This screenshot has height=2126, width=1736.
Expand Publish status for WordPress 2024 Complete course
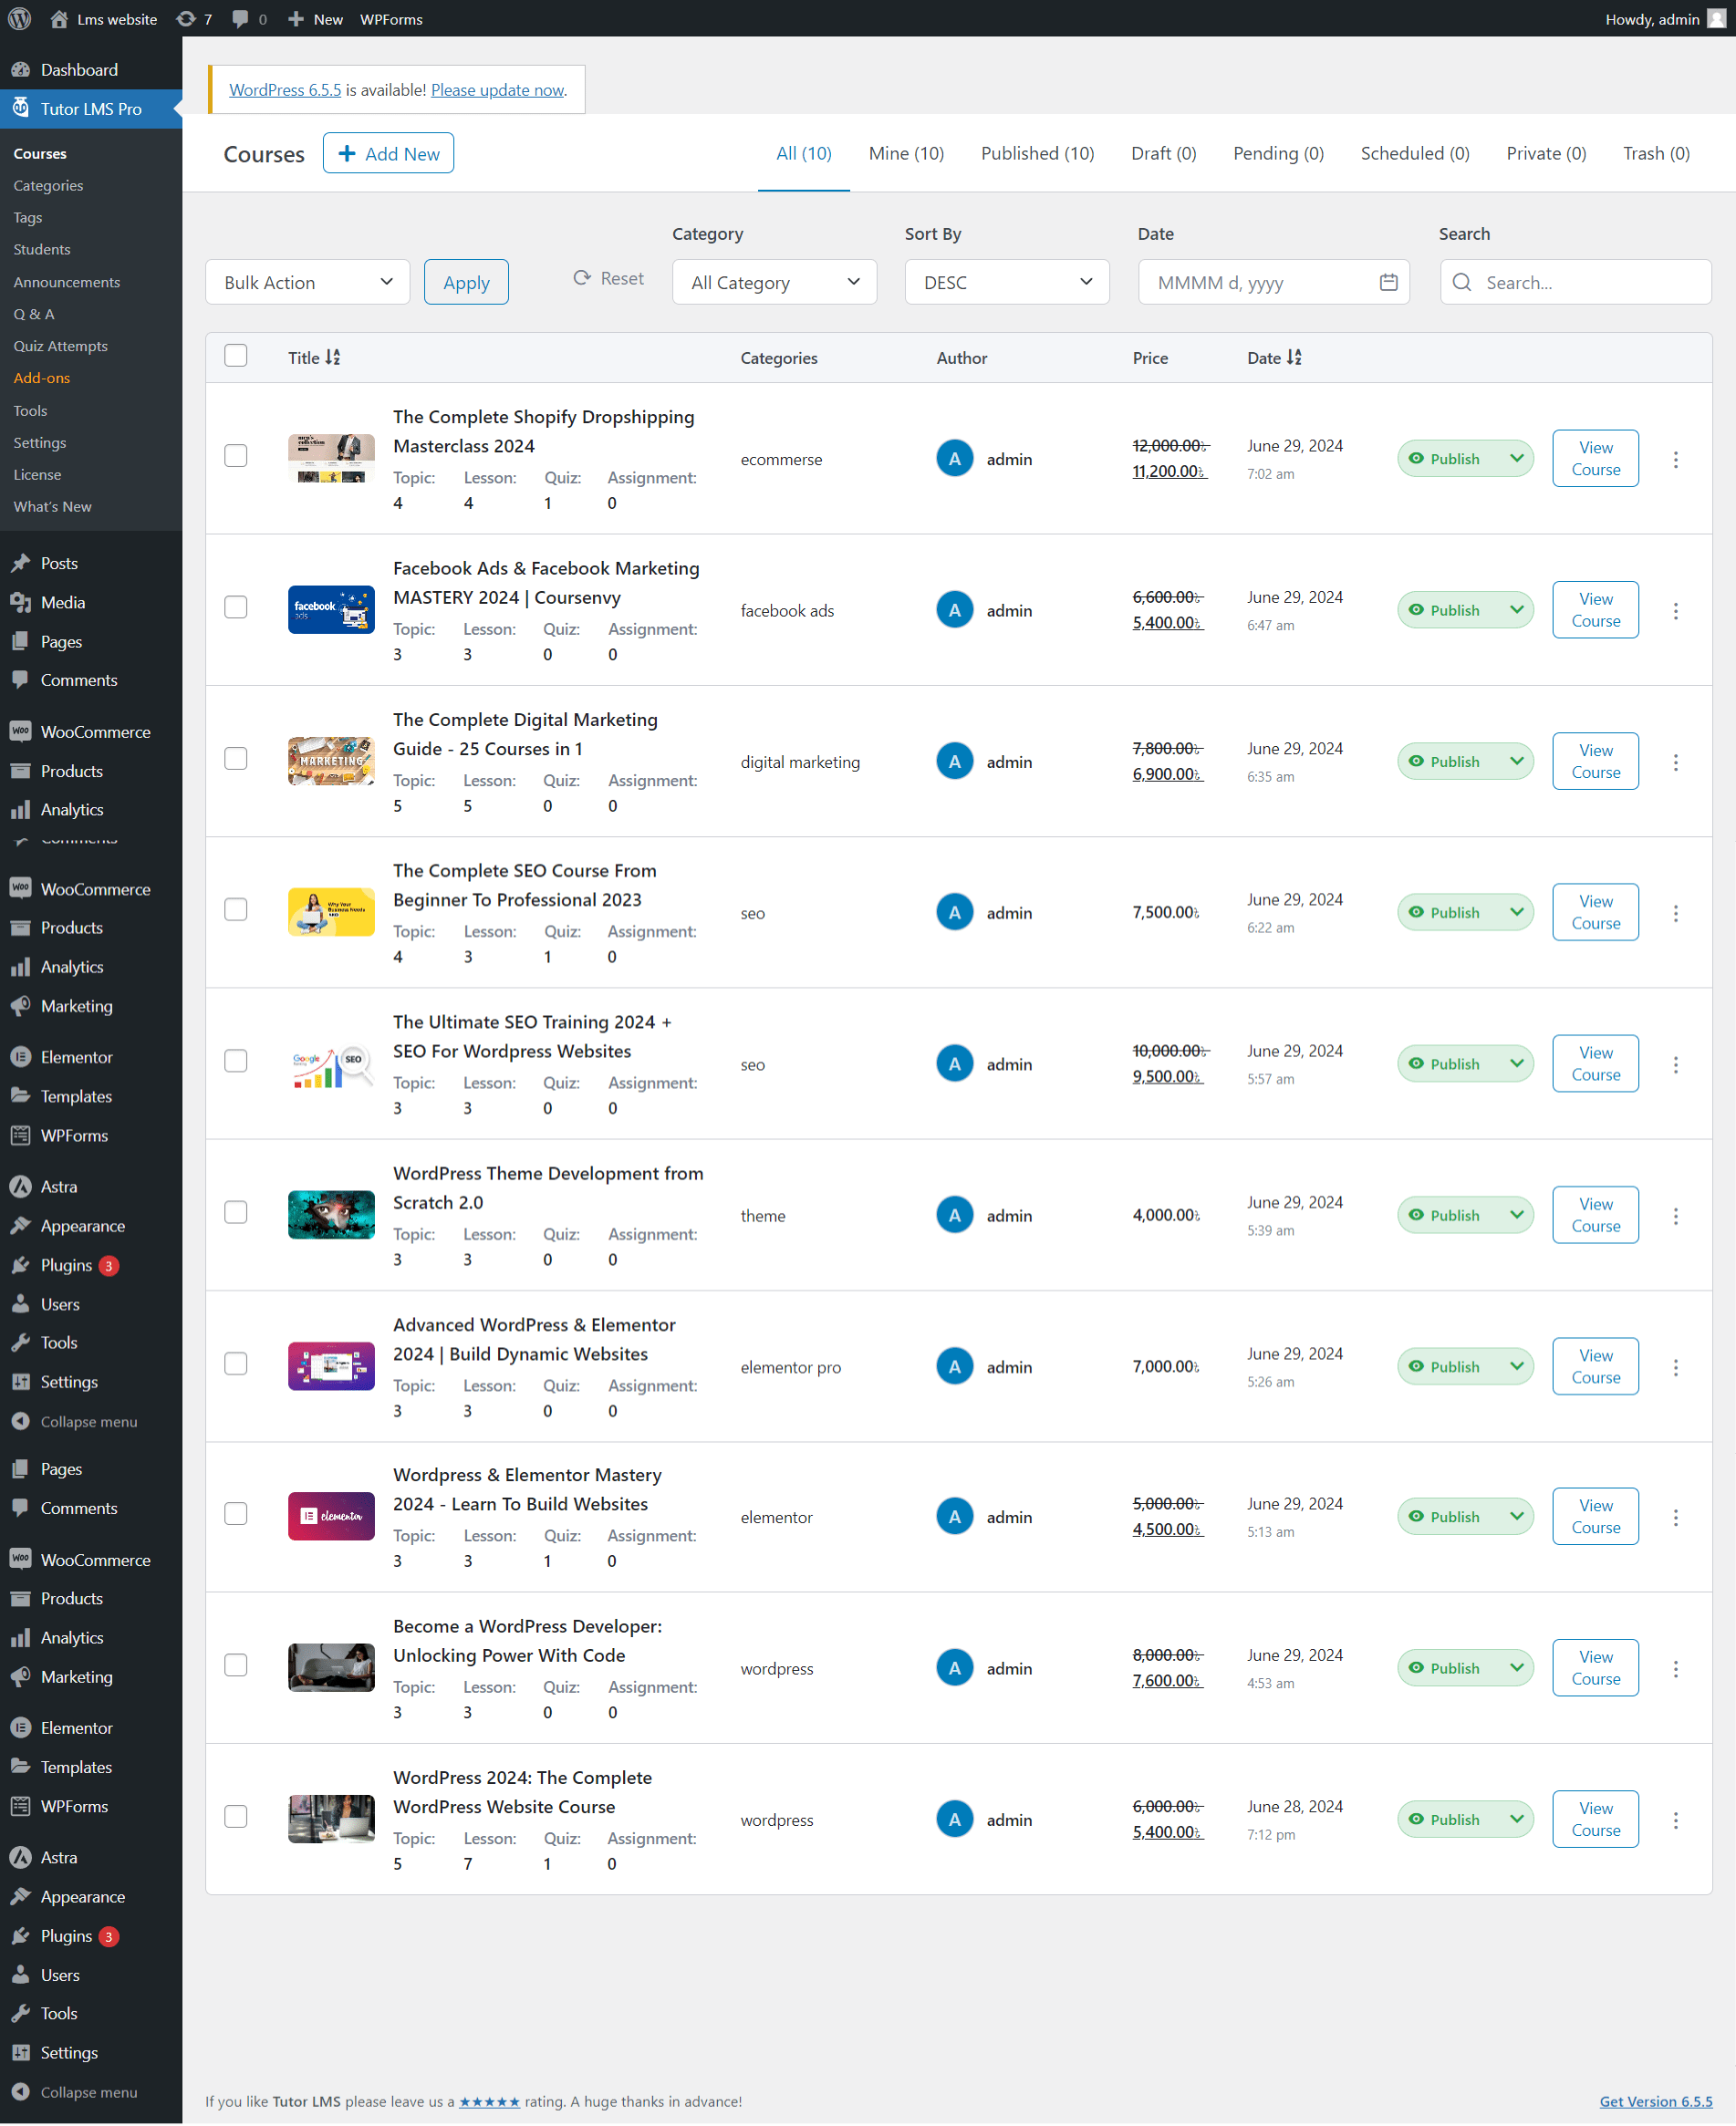1516,1820
